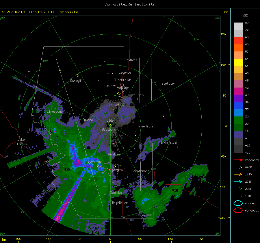
Task: Choose the magenta 39-42 dBZ swatch
Action: (238, 91)
